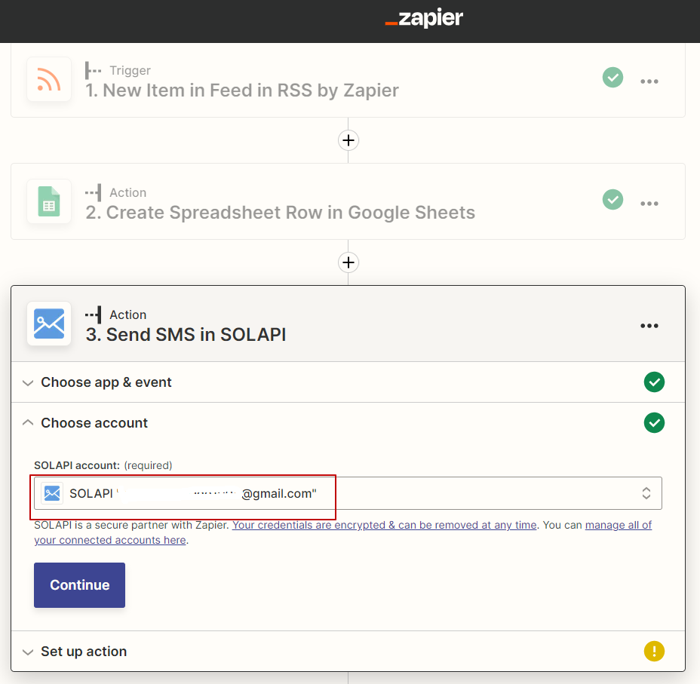Click checkmark status of Choose app & event
The height and width of the screenshot is (684, 700).
coord(654,382)
